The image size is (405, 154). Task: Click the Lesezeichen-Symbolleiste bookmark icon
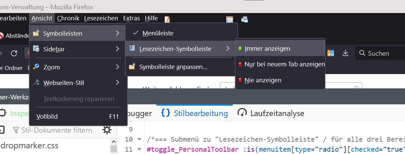(x=132, y=49)
